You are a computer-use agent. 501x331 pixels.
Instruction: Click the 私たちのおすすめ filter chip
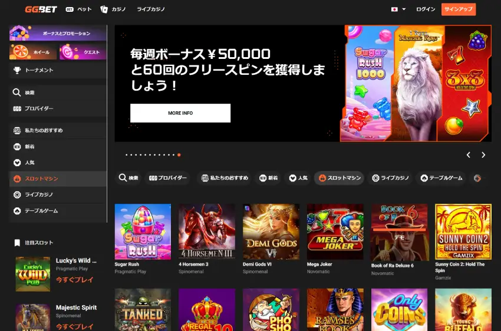[x=225, y=178]
